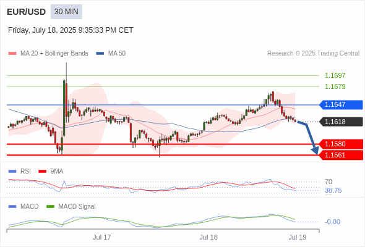The height and width of the screenshot is (247, 365).
Task: Click the 1.1679 resistance level label
Action: pos(335,86)
